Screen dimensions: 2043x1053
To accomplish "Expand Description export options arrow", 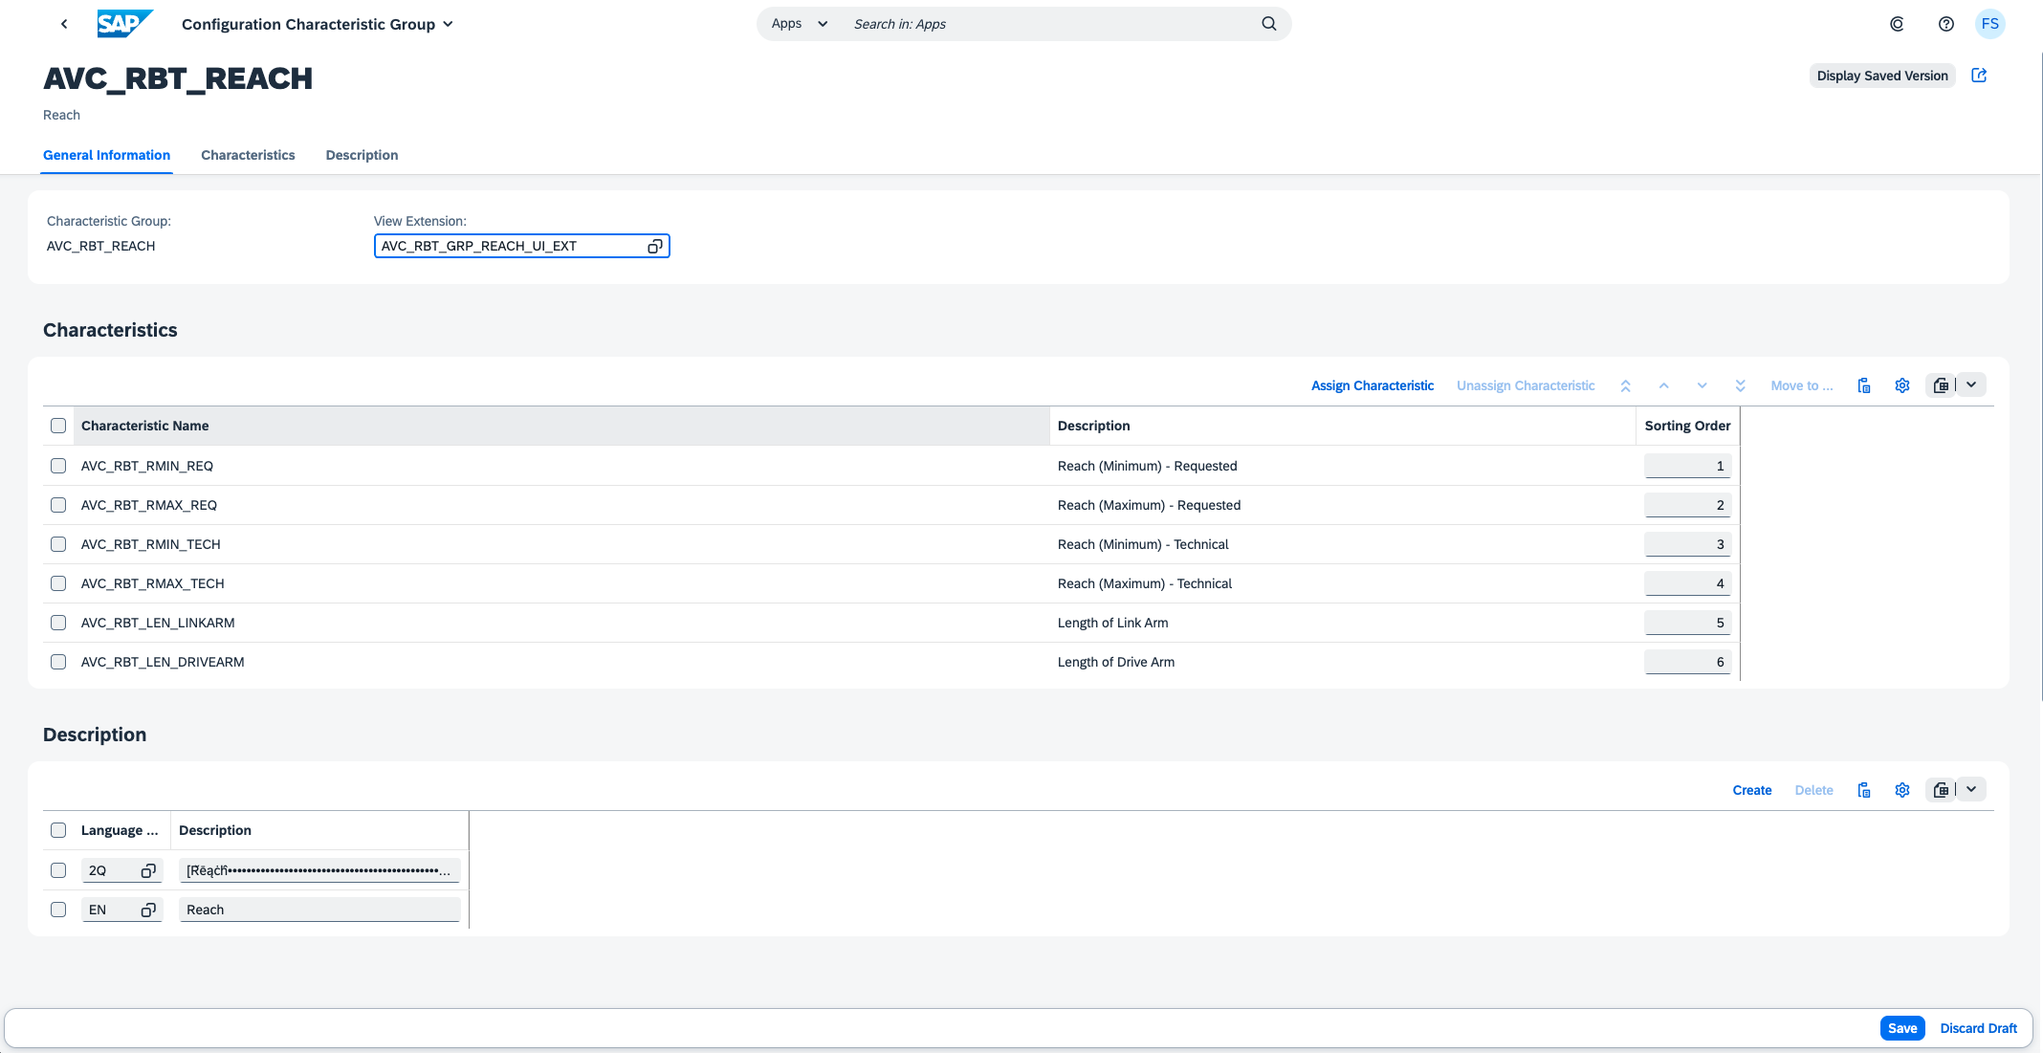I will (1971, 790).
